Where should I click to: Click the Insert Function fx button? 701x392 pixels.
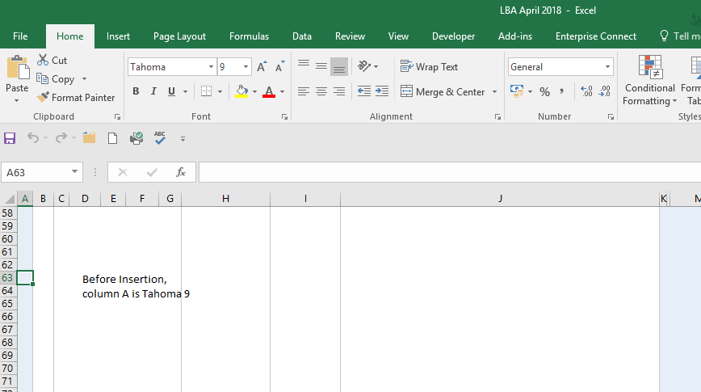click(181, 172)
